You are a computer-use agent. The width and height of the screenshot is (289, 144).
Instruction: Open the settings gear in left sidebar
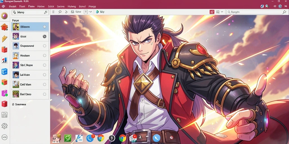(5, 126)
